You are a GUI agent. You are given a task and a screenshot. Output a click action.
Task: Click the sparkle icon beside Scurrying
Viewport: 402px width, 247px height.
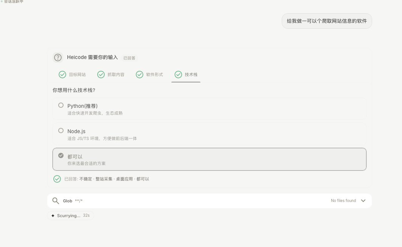click(x=53, y=216)
